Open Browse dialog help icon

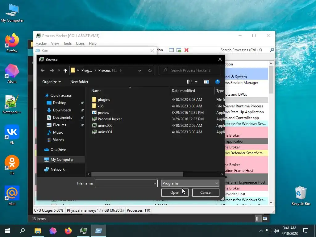[x=217, y=81]
